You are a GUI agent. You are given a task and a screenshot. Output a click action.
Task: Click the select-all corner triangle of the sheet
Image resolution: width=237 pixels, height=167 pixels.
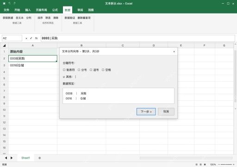coord(4,45)
